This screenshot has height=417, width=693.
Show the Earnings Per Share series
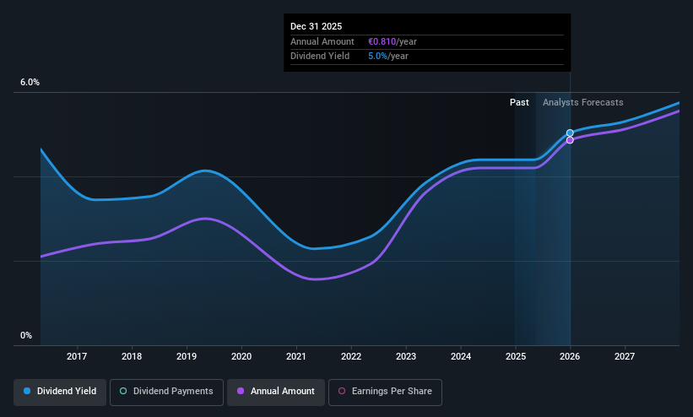[385, 392]
